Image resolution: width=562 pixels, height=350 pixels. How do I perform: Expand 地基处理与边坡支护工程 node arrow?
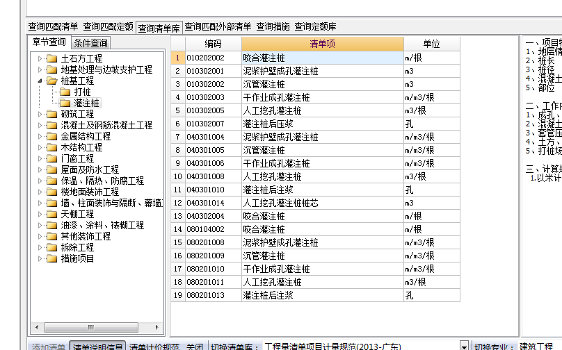click(x=40, y=69)
